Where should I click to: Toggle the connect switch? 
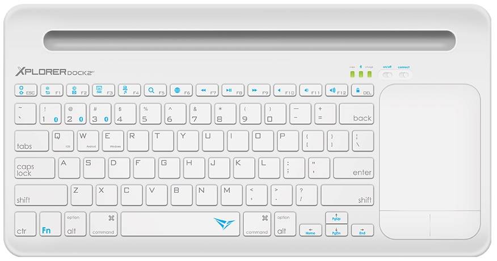click(403, 75)
